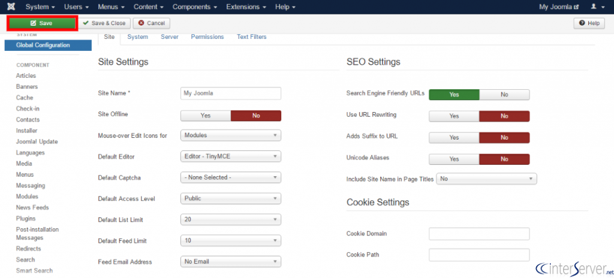Open Menus sidebar link
Viewport: 614px width, 278px height.
click(x=25, y=174)
